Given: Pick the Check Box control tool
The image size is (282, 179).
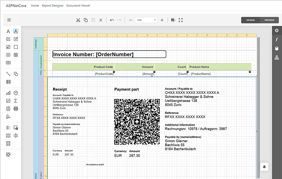Looking at the screenshot, I should pyautogui.click(x=8, y=39).
